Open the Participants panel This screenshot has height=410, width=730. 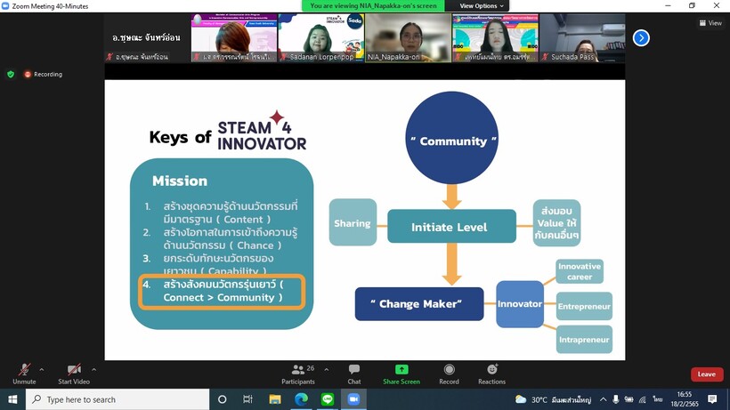(298, 374)
